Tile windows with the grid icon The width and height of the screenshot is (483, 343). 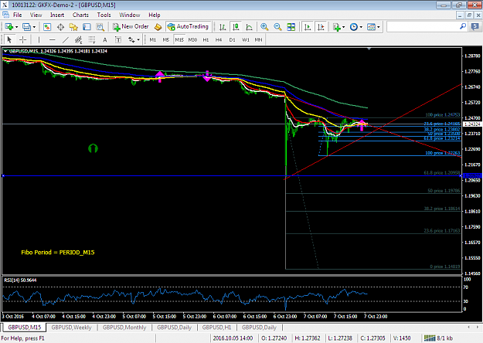(x=291, y=27)
